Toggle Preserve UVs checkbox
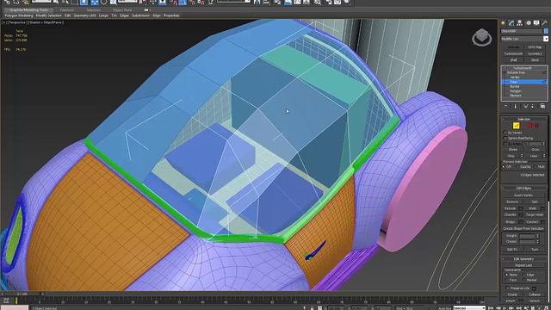 click(507, 288)
